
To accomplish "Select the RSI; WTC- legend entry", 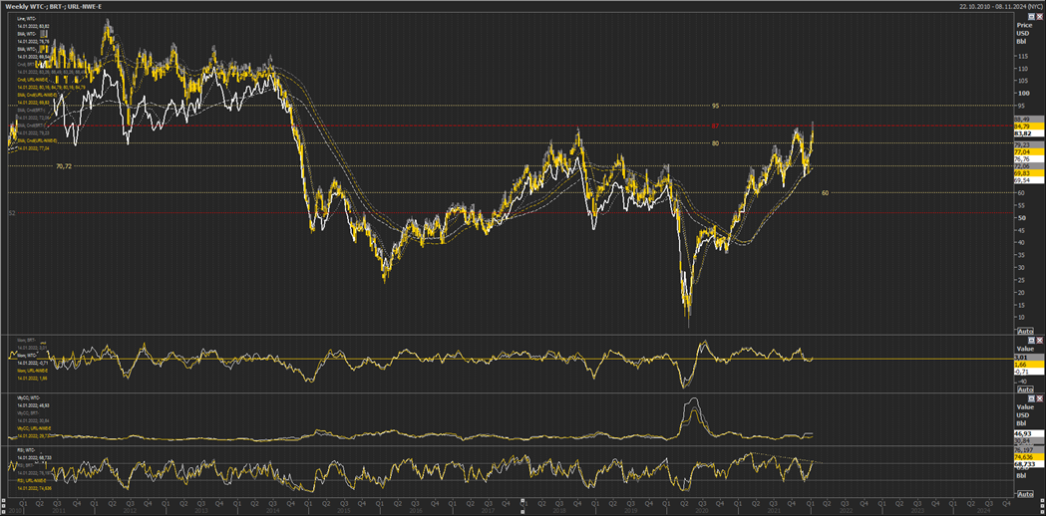I will tap(26, 450).
